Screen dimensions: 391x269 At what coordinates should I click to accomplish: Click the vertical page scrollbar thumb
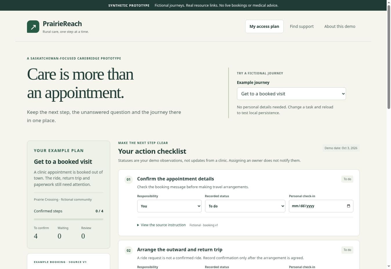[x=389, y=57]
